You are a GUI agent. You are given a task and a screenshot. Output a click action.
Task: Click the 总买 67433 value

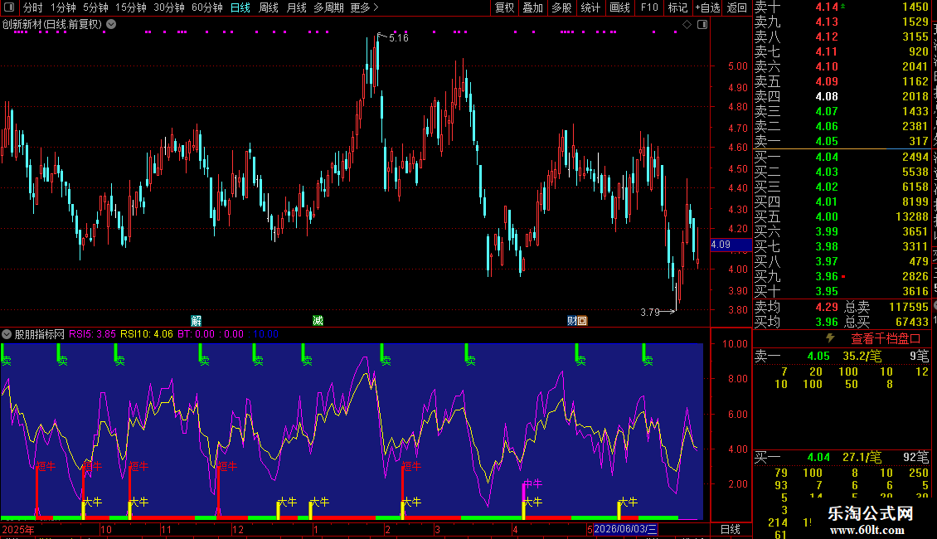[x=912, y=322]
